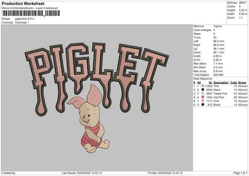Image resolution: width=249 pixels, height=176 pixels.
Task: Click the 'Hot Pink' description text
Action: (x=219, y=98)
